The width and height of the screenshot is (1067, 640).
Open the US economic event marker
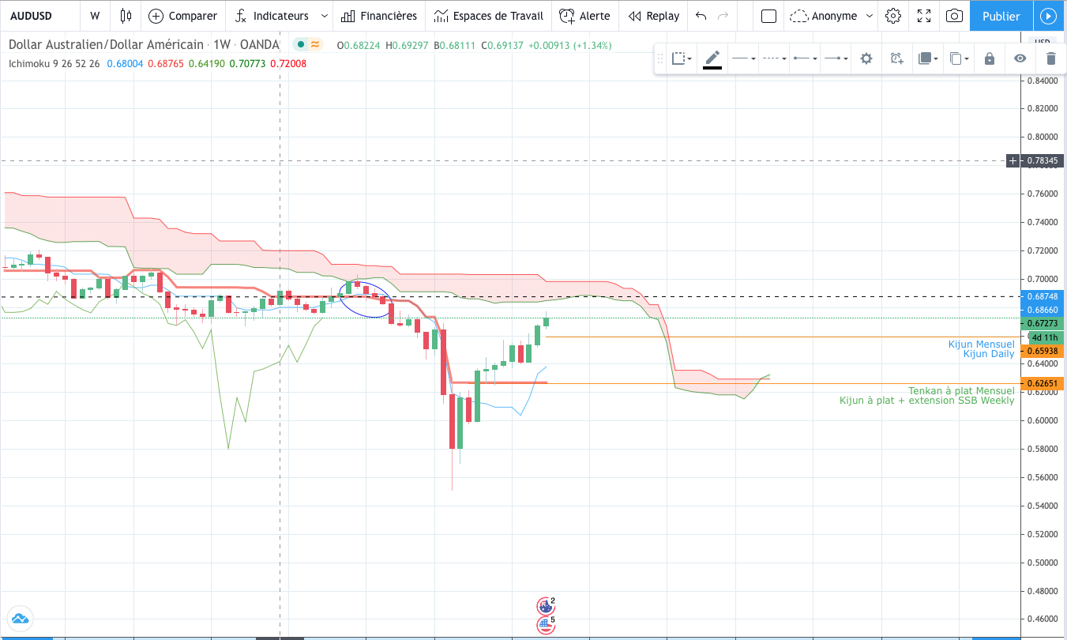coord(545,626)
